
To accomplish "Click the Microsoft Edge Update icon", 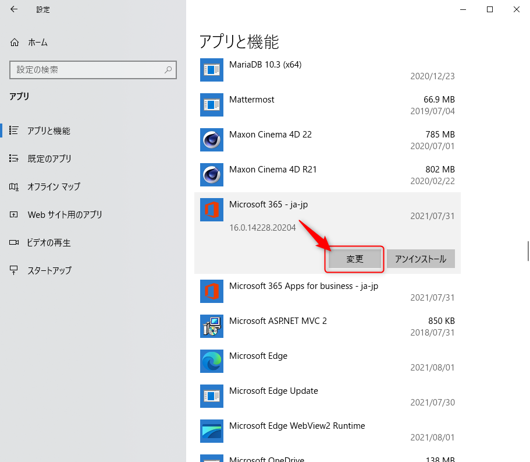I will 212,396.
